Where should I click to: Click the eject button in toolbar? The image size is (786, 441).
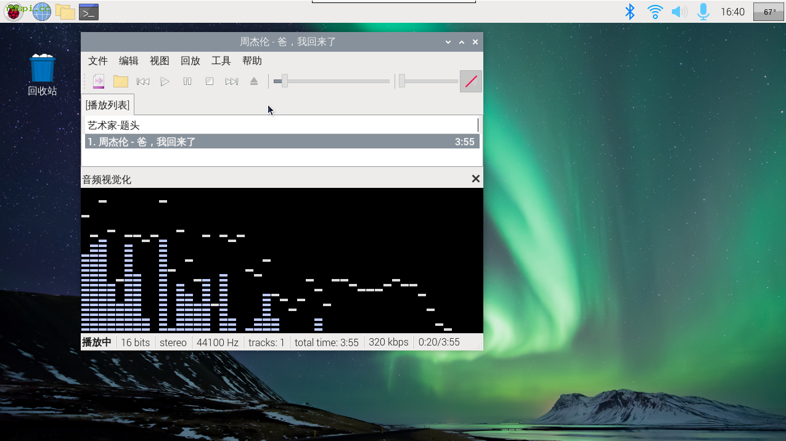[254, 81]
